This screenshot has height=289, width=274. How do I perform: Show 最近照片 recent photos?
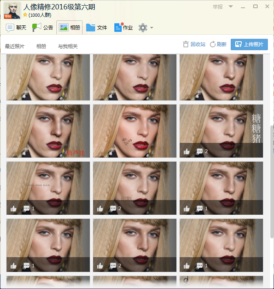[x=15, y=46]
